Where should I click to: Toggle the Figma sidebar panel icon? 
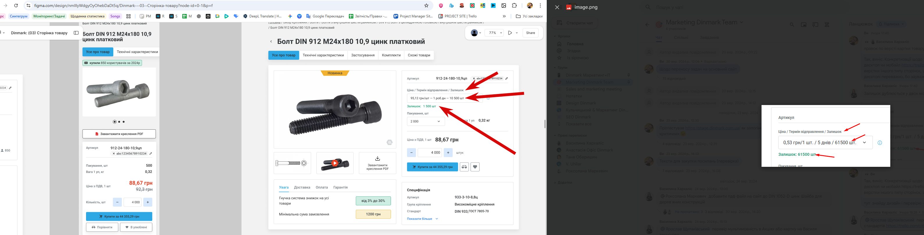(76, 33)
